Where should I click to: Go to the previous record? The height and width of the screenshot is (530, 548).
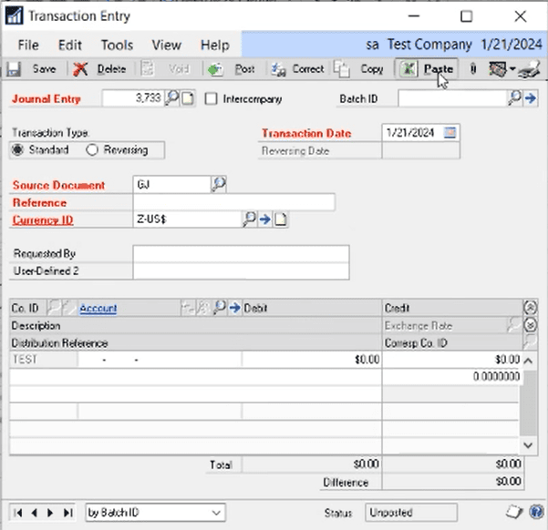pyautogui.click(x=35, y=513)
